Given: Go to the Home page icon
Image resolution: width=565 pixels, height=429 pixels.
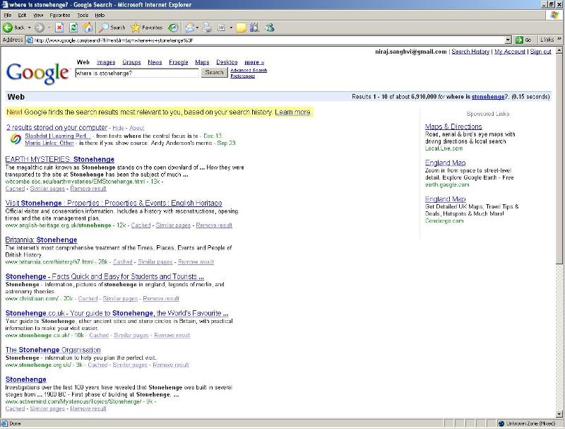Looking at the screenshot, I should pyautogui.click(x=88, y=28).
